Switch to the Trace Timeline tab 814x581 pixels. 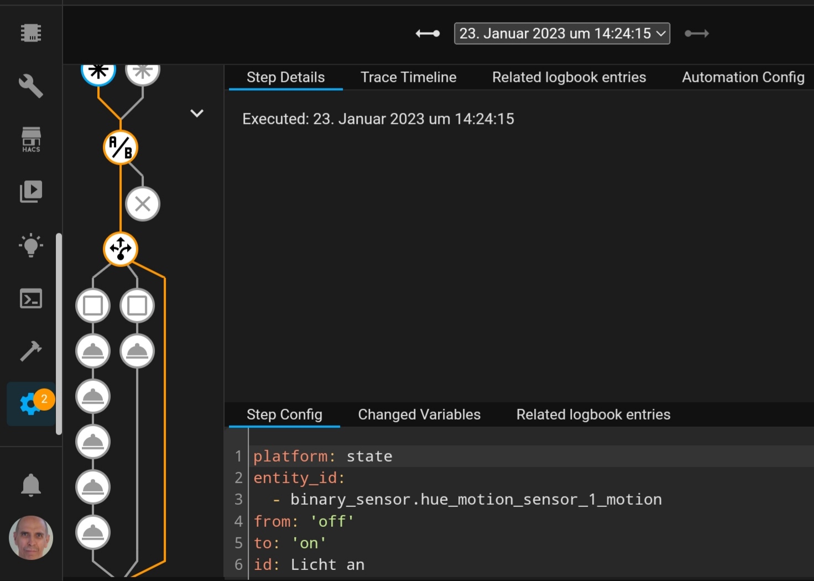(x=408, y=77)
